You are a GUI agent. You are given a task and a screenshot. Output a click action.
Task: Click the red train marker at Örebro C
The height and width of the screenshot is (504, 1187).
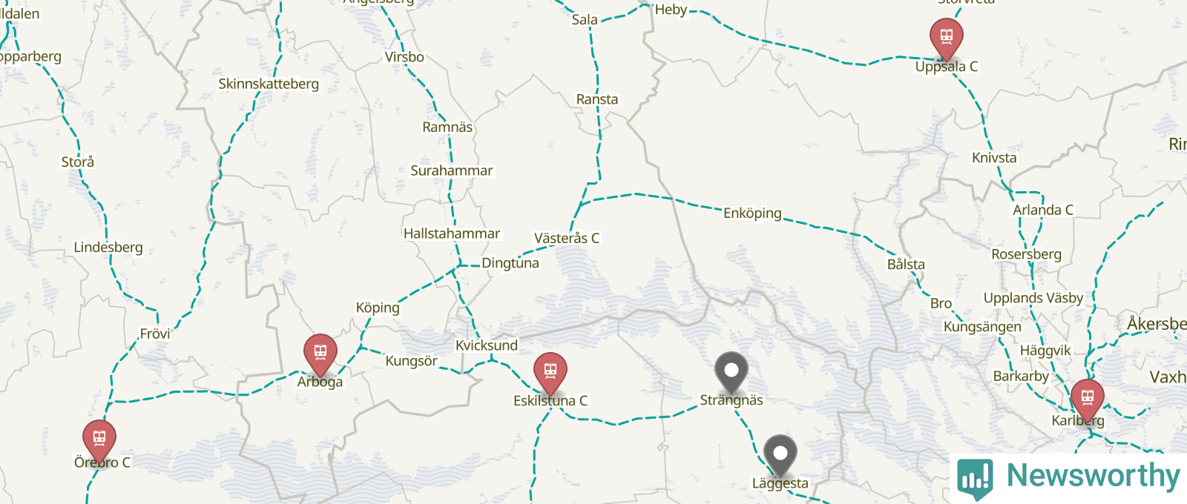coord(99,439)
